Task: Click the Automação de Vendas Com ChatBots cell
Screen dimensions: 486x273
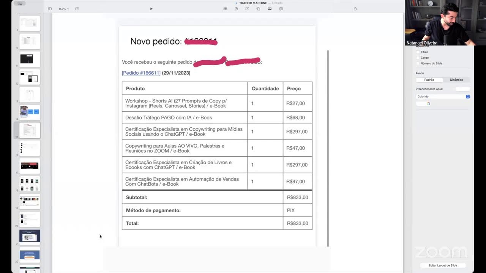Action: pyautogui.click(x=185, y=181)
